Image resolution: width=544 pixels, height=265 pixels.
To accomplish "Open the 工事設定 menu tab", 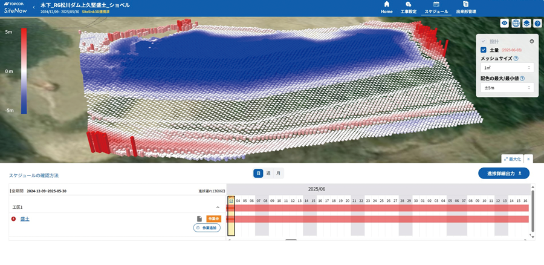I will coord(409,8).
